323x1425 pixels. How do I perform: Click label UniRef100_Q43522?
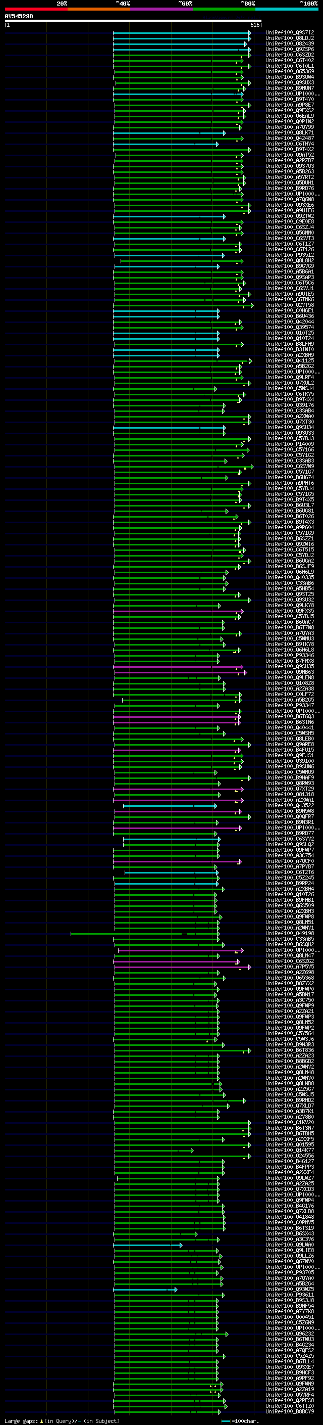click(290, 805)
